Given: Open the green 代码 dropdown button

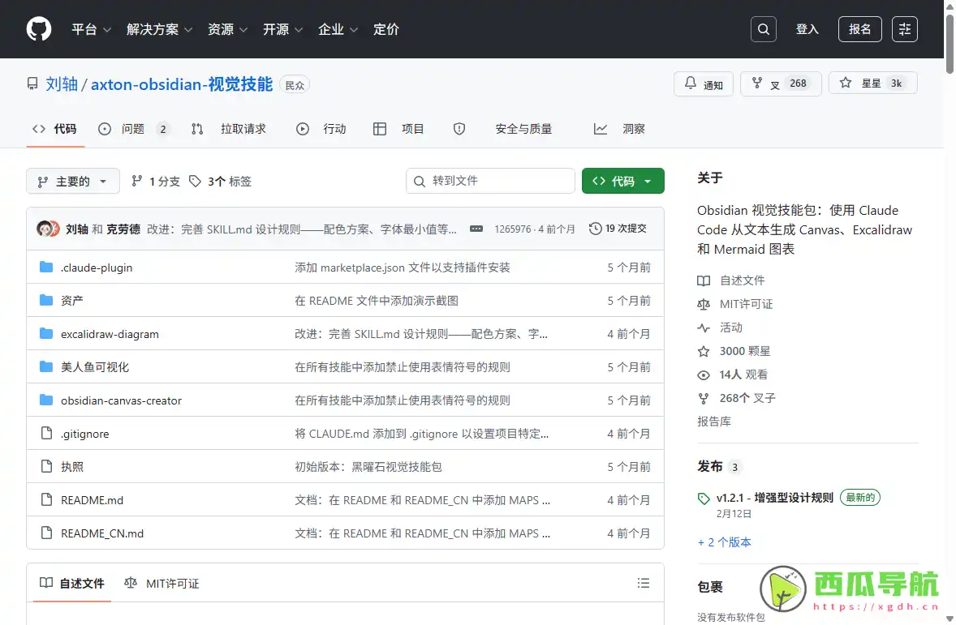Looking at the screenshot, I should 622,181.
